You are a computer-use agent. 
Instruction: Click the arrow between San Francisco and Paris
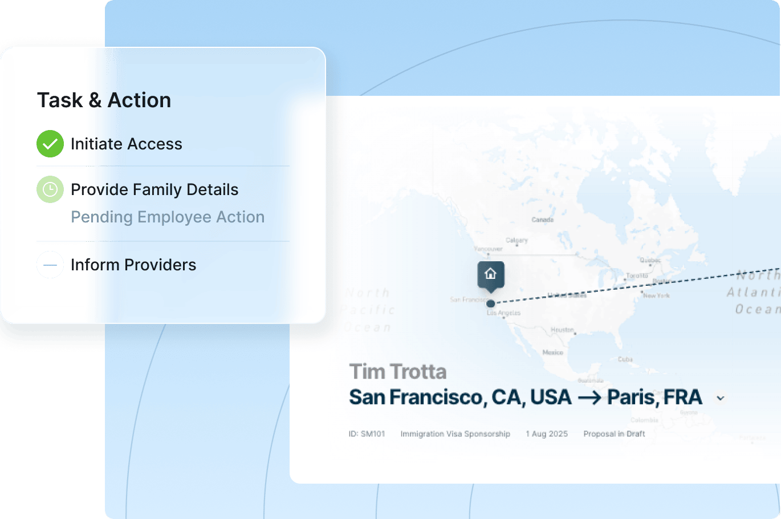pos(589,398)
